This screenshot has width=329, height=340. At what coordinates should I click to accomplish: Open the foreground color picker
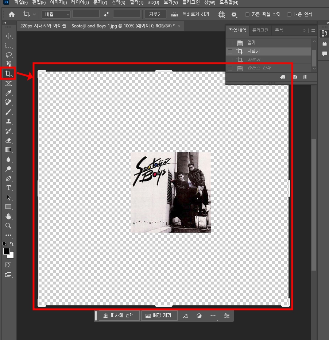pyautogui.click(x=7, y=251)
